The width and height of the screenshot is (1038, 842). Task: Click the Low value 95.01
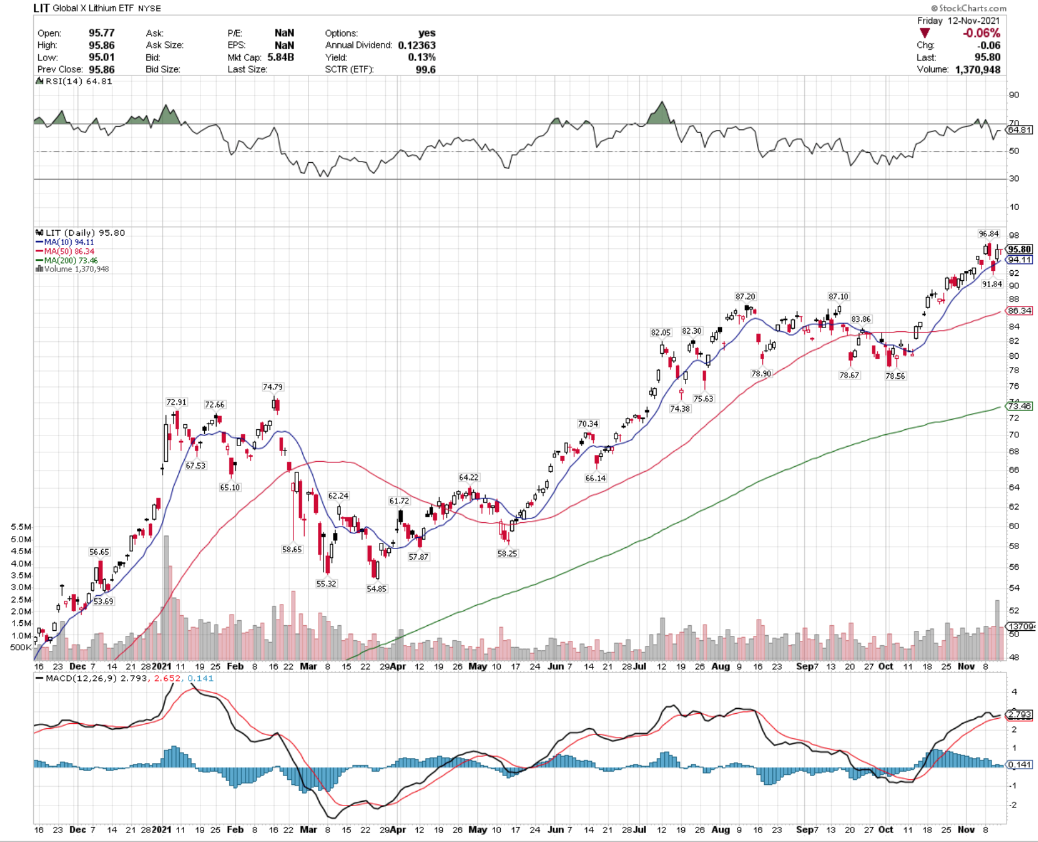pos(102,57)
